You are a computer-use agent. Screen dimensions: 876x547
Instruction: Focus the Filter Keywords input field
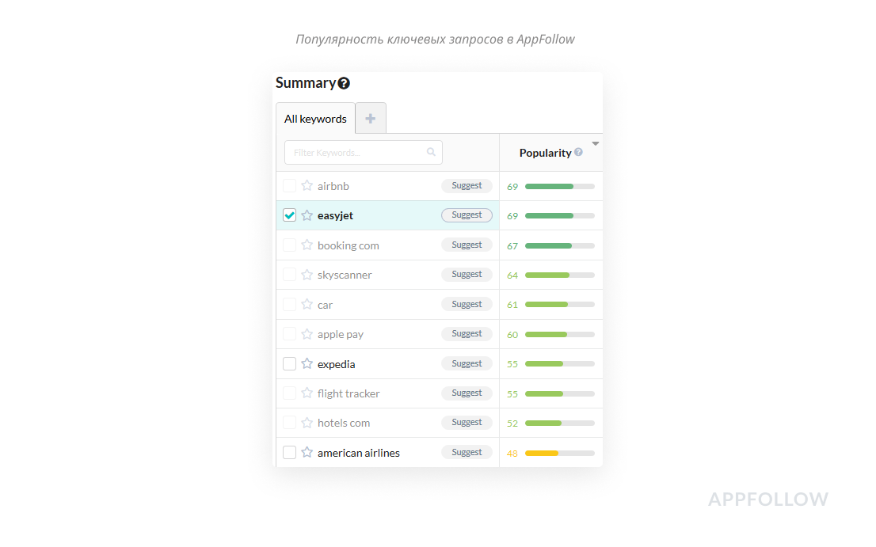point(356,153)
